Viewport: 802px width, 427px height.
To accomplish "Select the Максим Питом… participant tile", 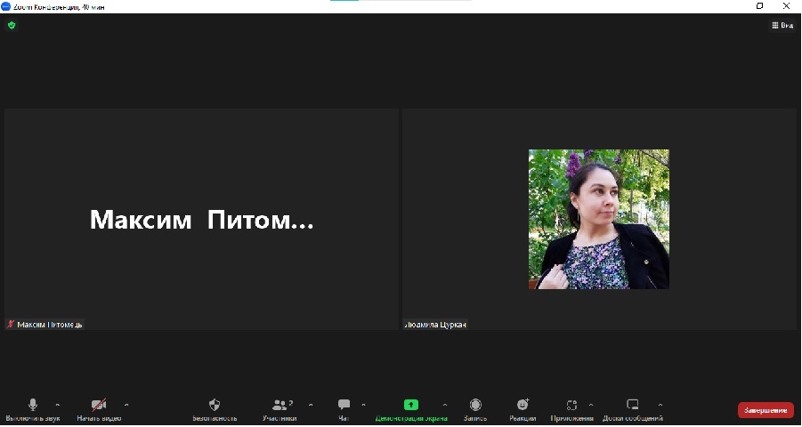I will click(201, 220).
